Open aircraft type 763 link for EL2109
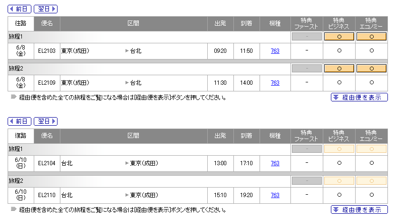The height and width of the screenshot is (219, 396). [x=275, y=83]
